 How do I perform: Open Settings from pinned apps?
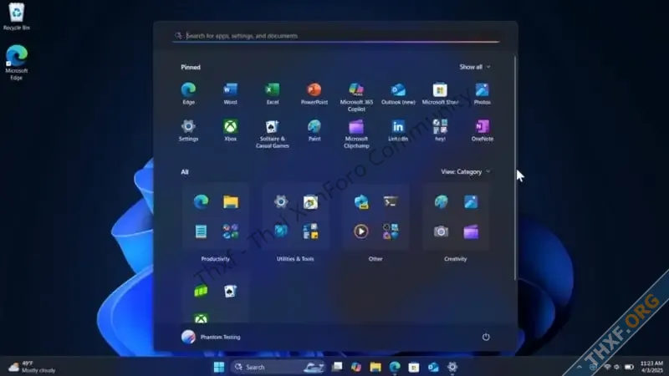coord(188,130)
